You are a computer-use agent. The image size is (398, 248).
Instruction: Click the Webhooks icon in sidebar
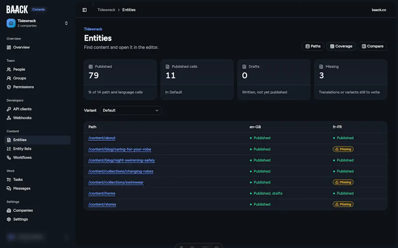(9, 118)
